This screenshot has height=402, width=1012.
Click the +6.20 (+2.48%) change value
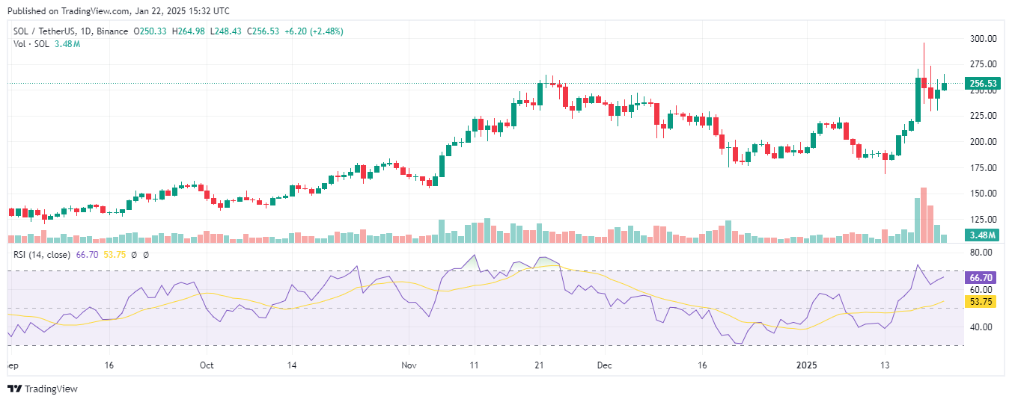314,31
